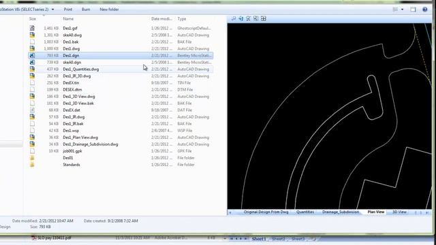Click the Print button

(68, 10)
